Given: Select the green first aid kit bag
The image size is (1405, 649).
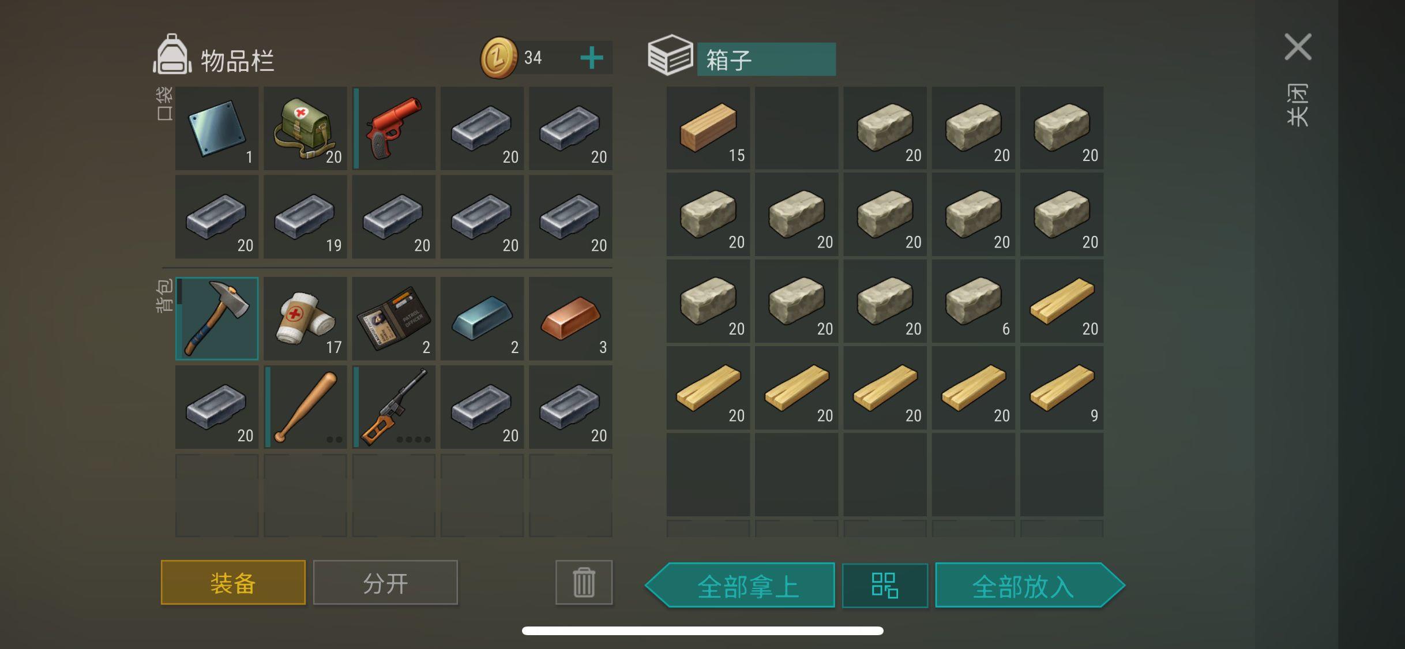Looking at the screenshot, I should 306,128.
